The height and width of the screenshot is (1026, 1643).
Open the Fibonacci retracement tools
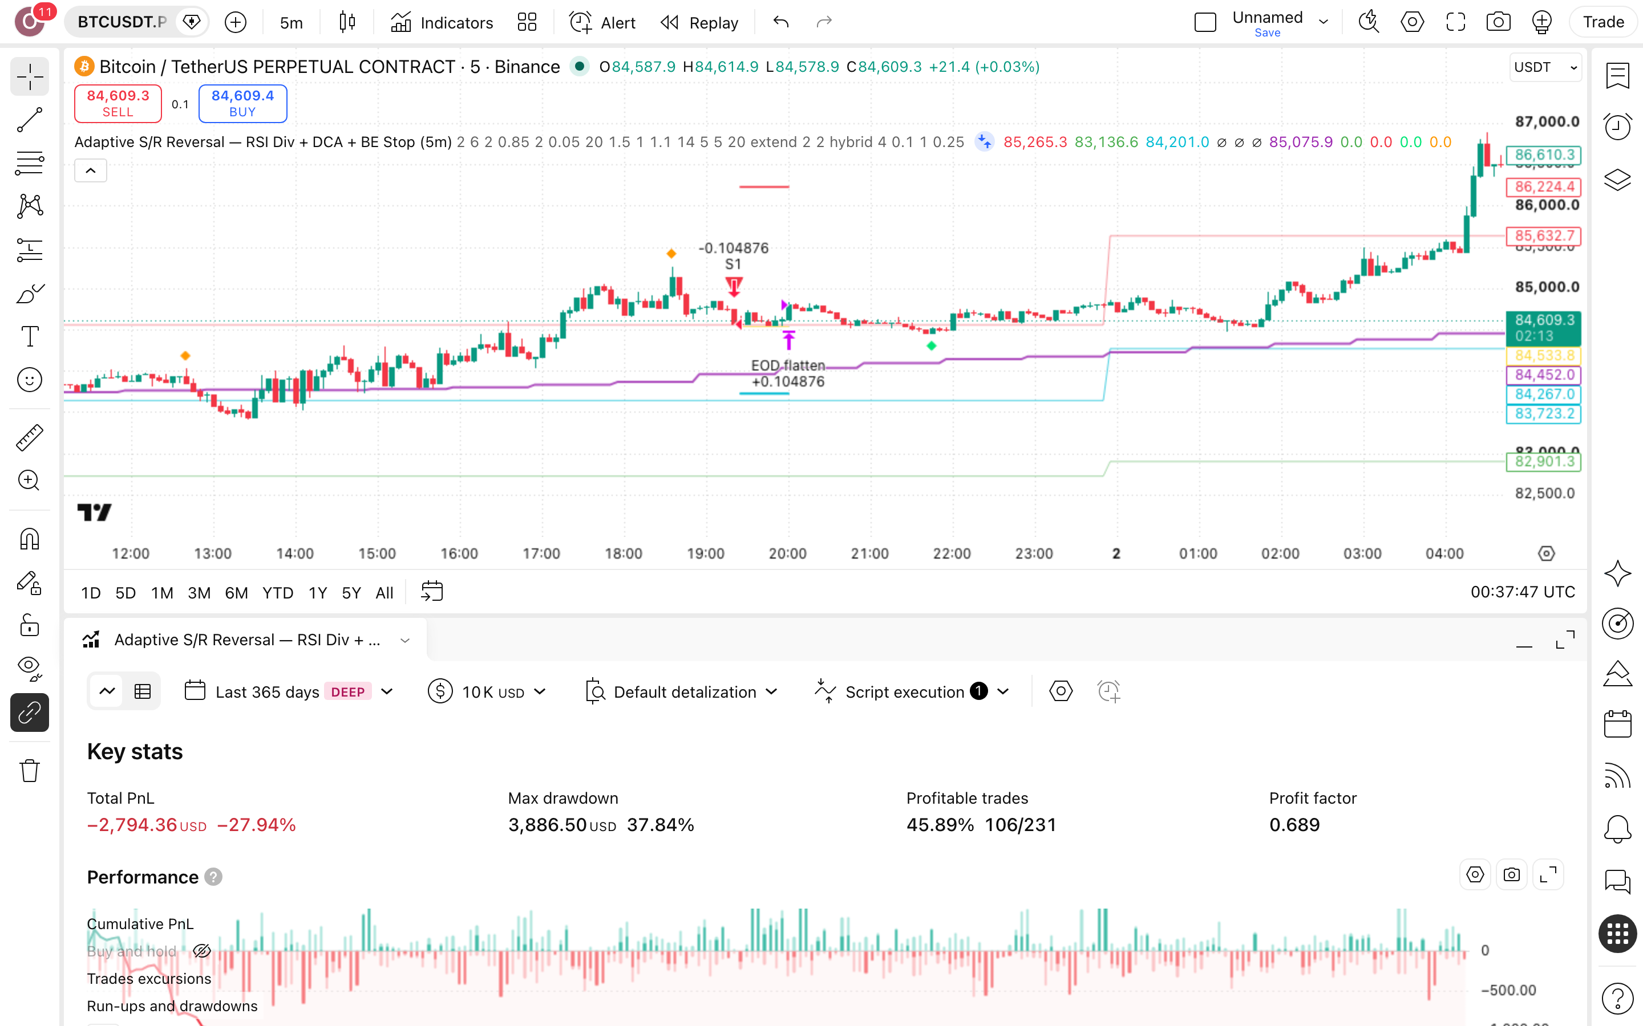pyautogui.click(x=29, y=163)
